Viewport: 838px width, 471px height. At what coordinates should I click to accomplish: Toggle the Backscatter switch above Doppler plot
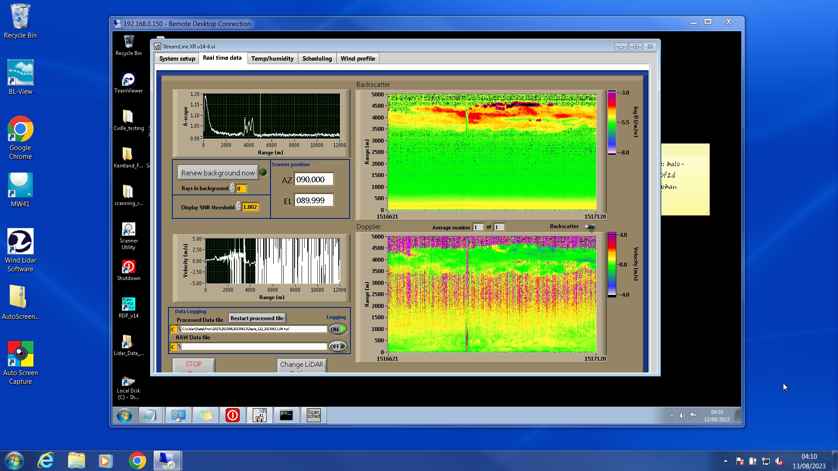590,227
